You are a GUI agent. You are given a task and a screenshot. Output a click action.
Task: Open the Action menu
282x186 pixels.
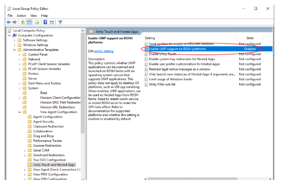(21, 16)
